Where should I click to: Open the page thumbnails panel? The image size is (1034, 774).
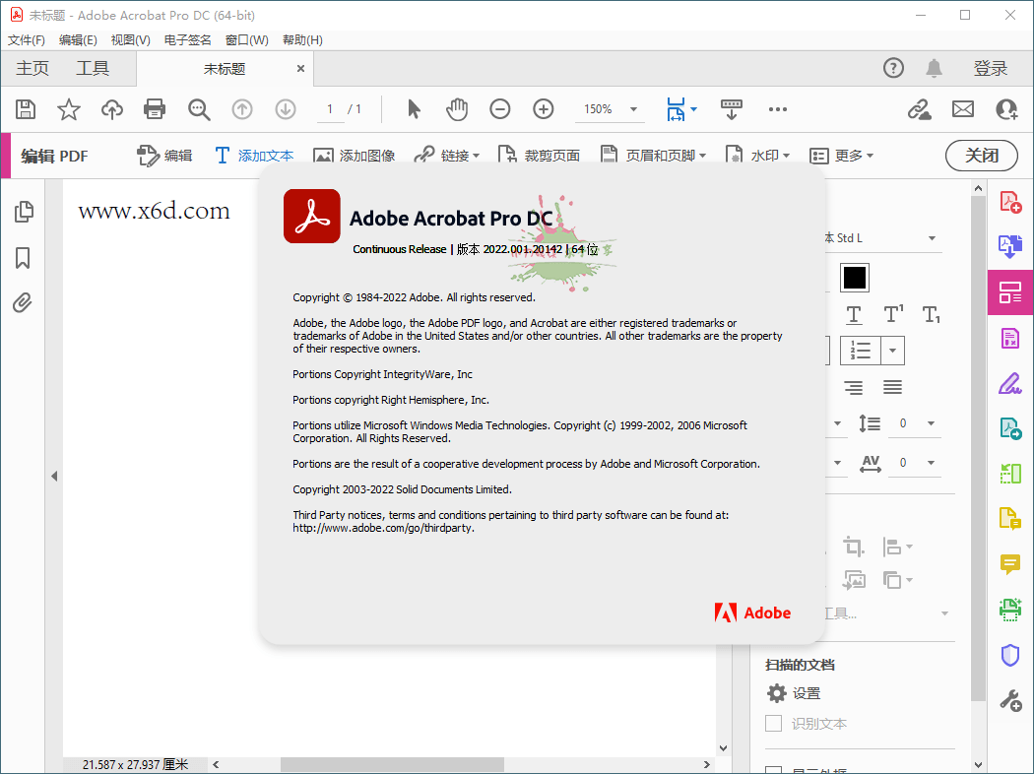pos(24,211)
